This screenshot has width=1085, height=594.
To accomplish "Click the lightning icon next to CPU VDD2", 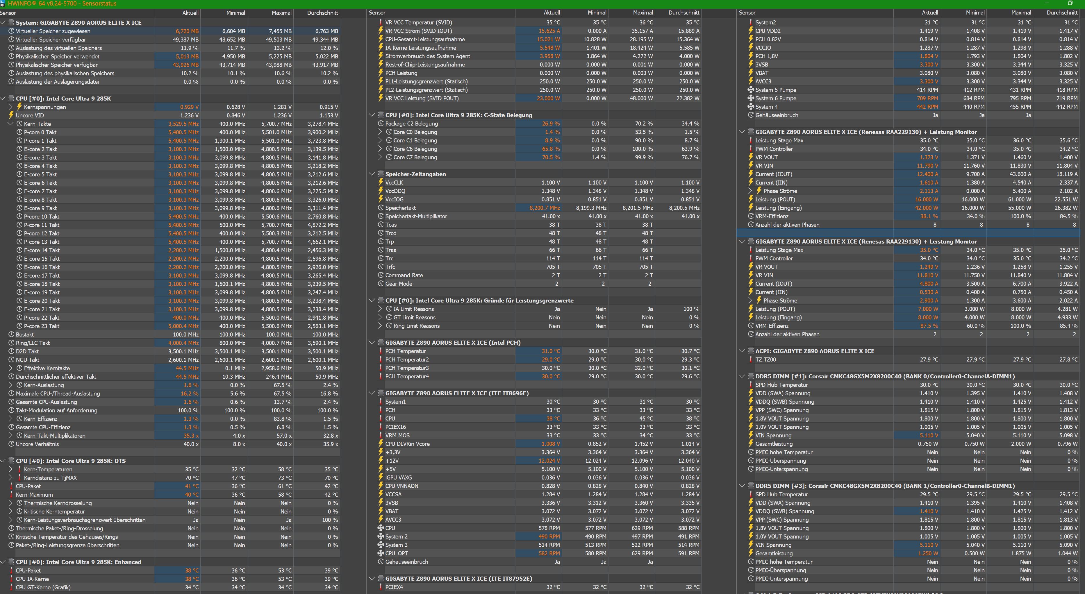I will click(751, 31).
